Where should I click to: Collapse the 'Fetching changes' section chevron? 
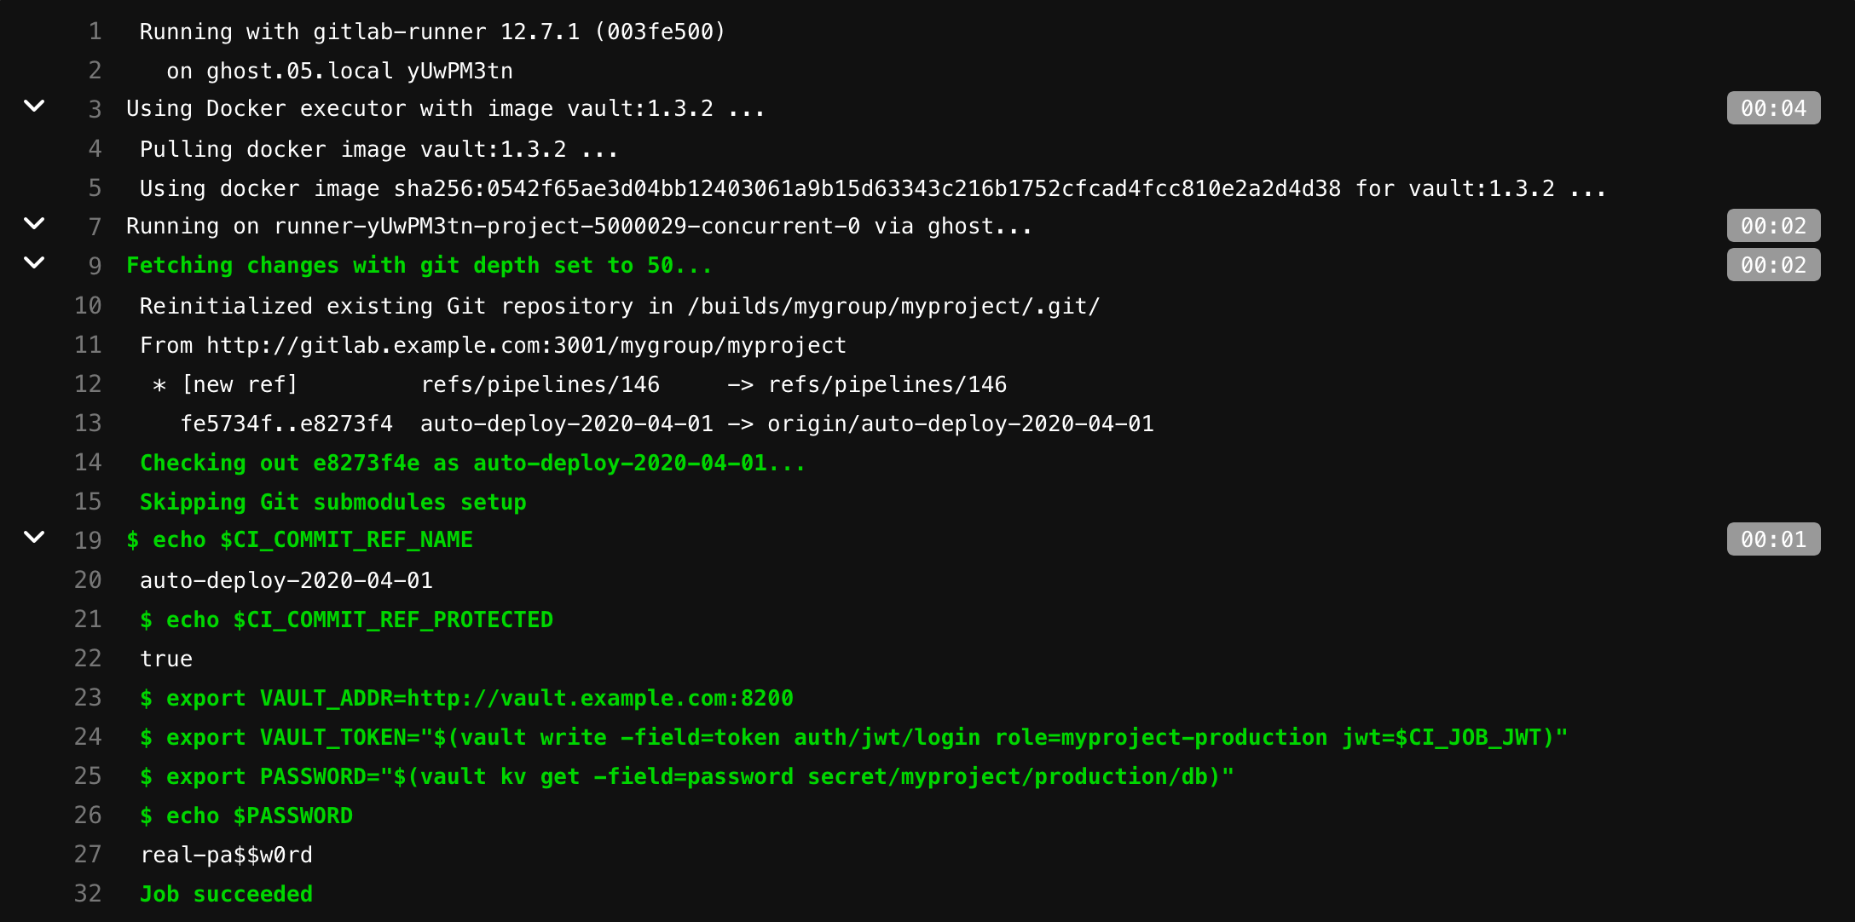[34, 263]
